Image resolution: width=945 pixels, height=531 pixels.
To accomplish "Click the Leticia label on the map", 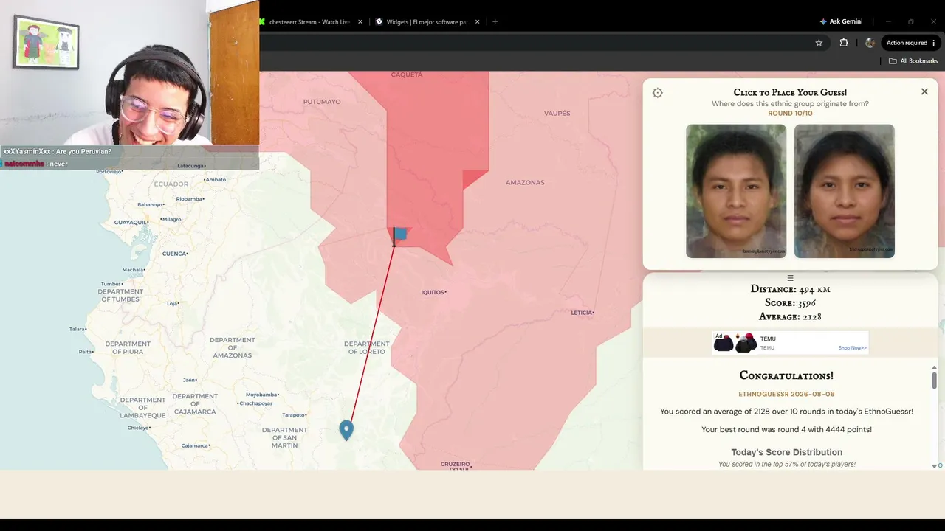I will pos(582,313).
